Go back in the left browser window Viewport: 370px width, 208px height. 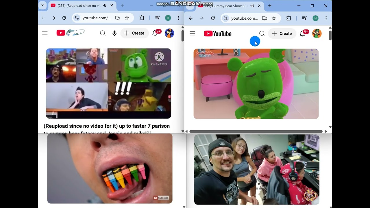click(43, 18)
